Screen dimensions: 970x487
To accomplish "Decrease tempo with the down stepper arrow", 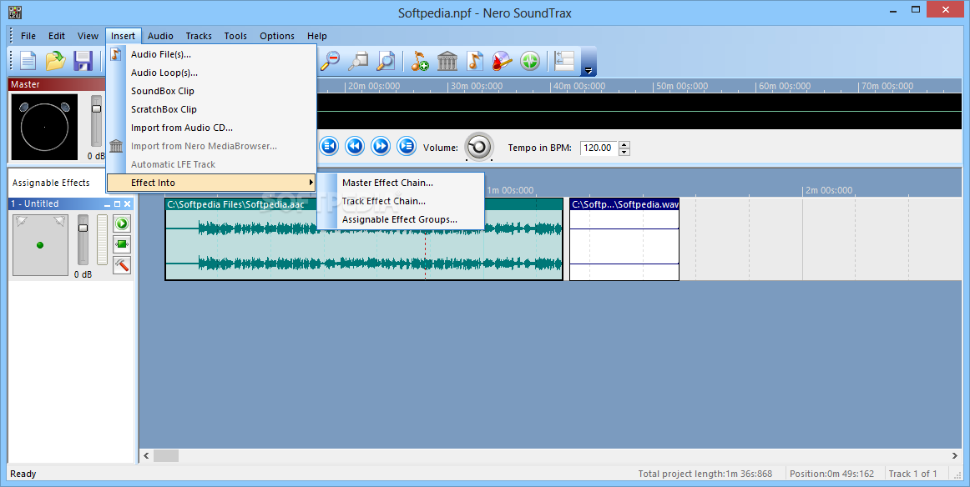I will click(624, 152).
